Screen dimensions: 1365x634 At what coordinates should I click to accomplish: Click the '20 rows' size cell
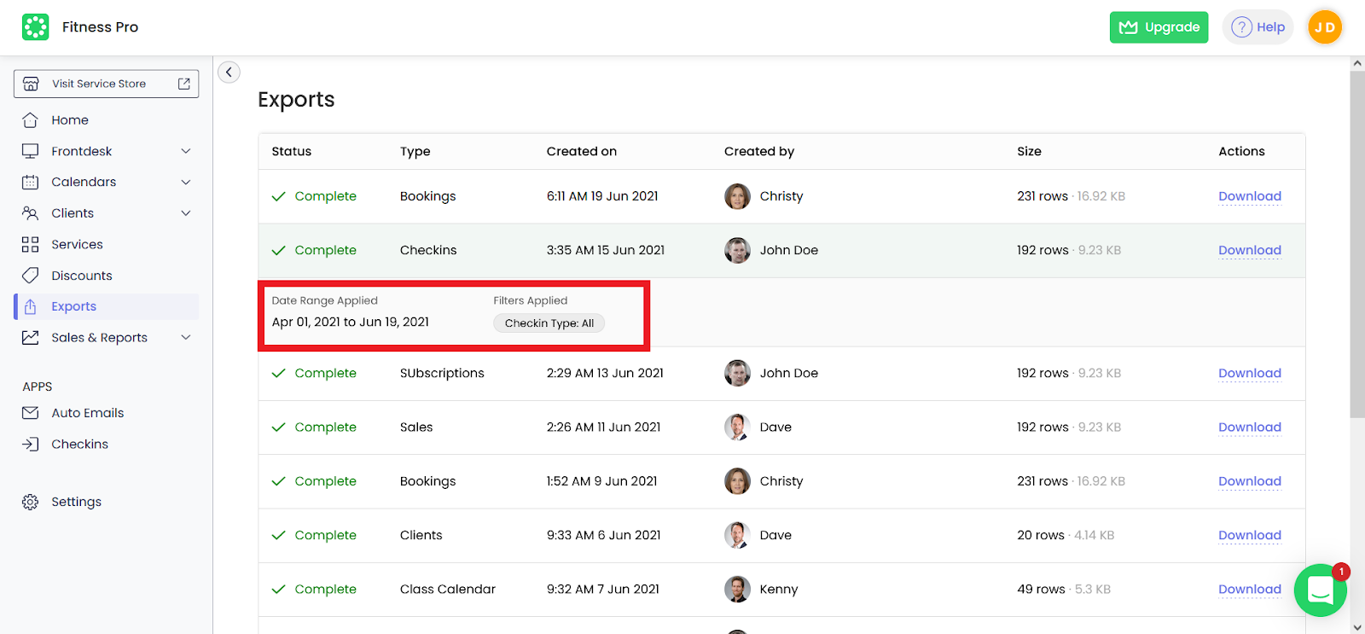[1041, 535]
